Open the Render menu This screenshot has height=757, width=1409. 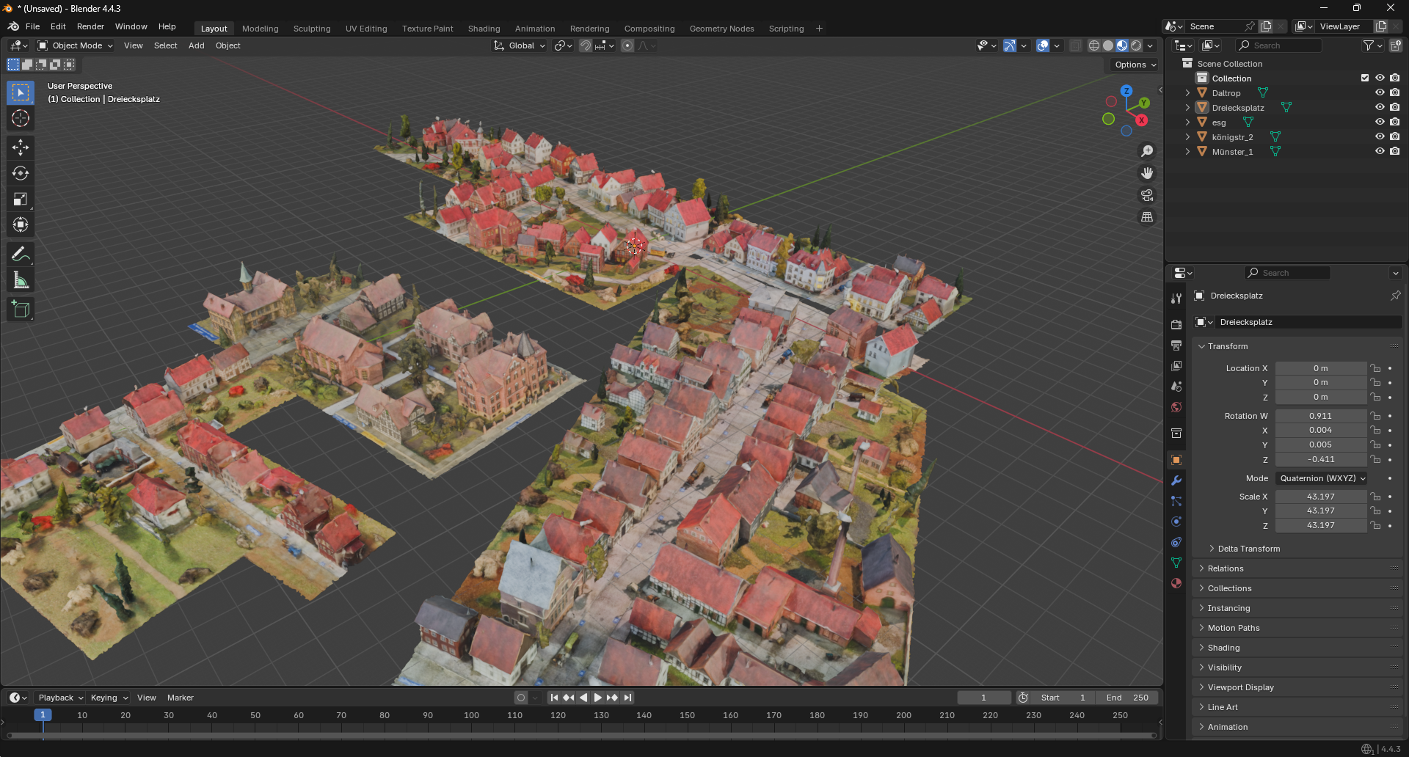90,26
